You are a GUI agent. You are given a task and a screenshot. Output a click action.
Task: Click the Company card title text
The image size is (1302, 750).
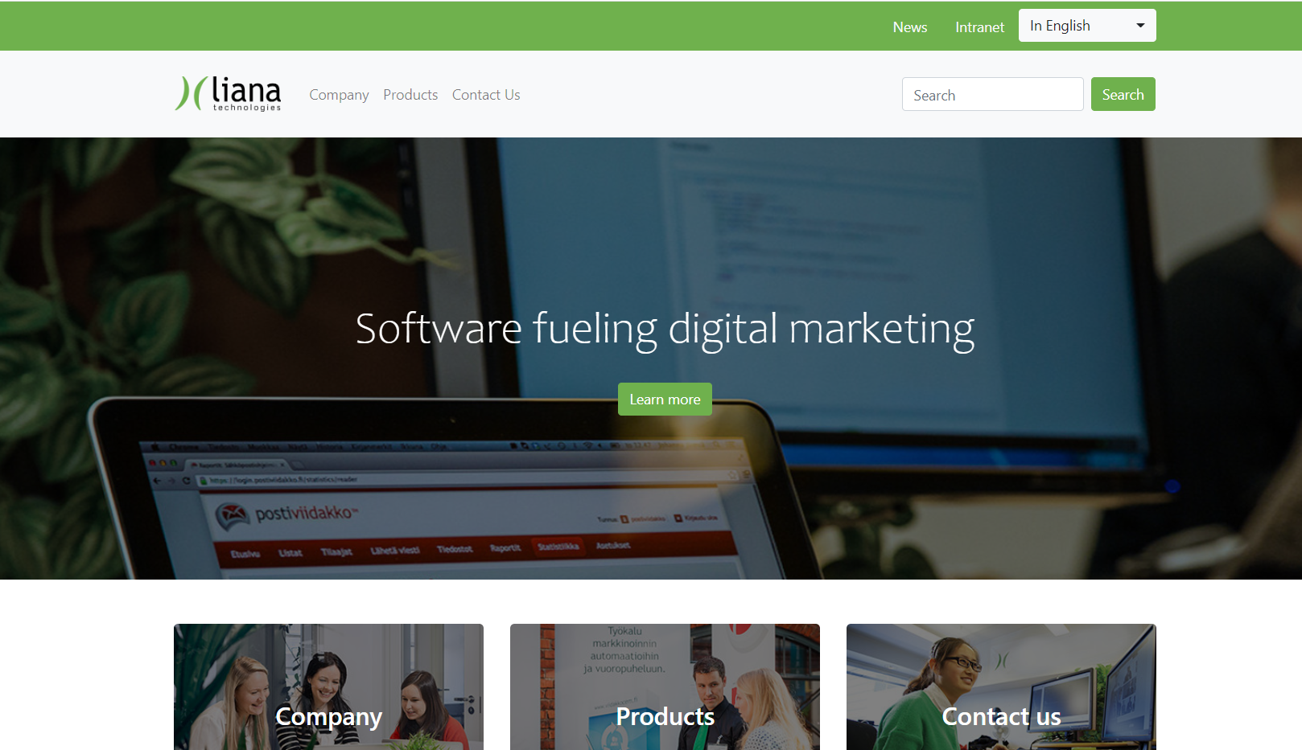(x=328, y=716)
